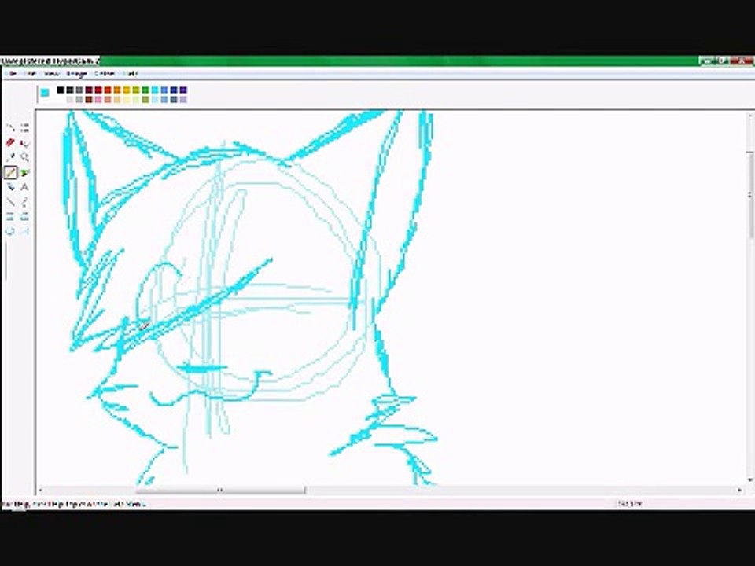Click the vertical scrollbar thumb
The width and height of the screenshot is (755, 566).
click(749, 195)
